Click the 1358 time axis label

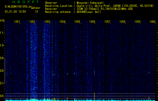coord(122,22)
